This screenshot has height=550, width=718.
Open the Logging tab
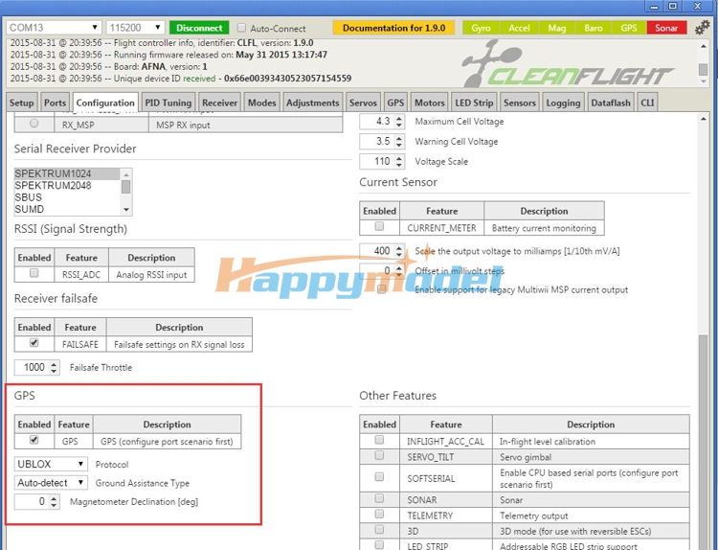click(563, 103)
